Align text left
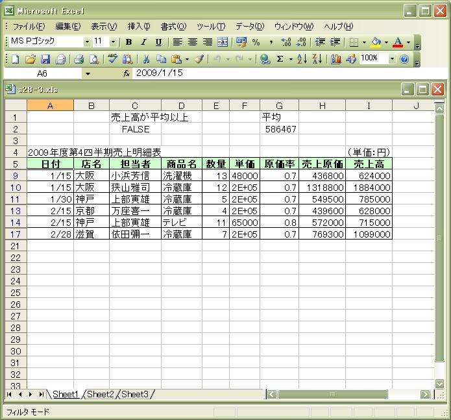The height and width of the screenshot is (420, 451). tap(177, 42)
